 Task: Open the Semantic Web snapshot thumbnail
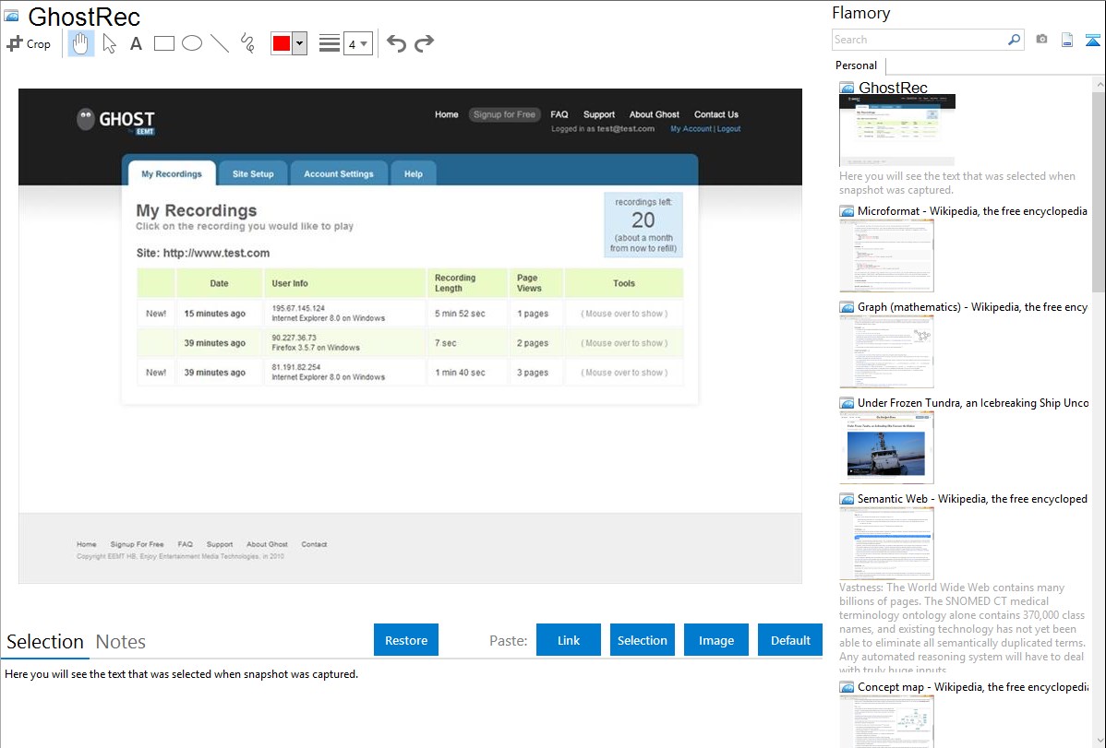[x=886, y=542]
